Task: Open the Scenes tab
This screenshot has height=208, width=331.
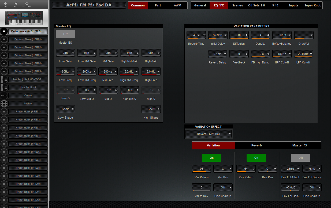Action: [237, 5]
